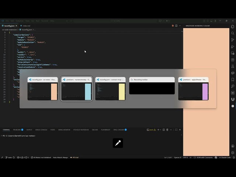The width and height of the screenshot is (236, 177).
Task: Open the chat dropdown arrow in the title bar
Action: pos(163,21)
